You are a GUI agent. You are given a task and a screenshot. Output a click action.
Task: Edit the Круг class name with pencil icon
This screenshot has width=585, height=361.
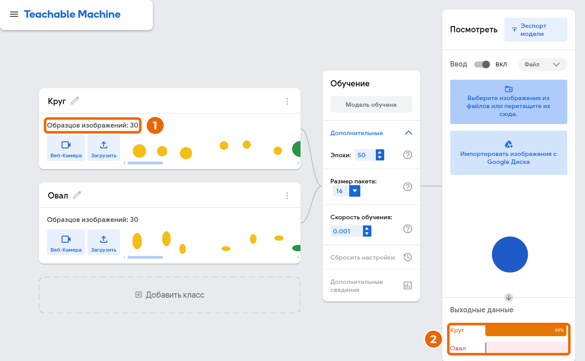(75, 101)
